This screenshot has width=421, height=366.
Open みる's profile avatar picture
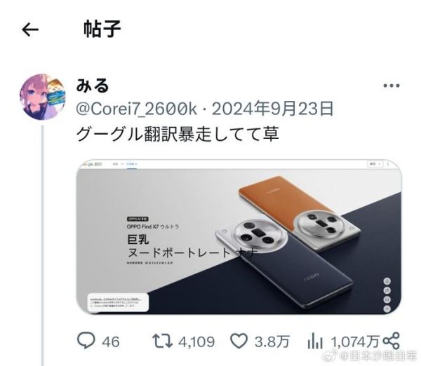pos(43,97)
